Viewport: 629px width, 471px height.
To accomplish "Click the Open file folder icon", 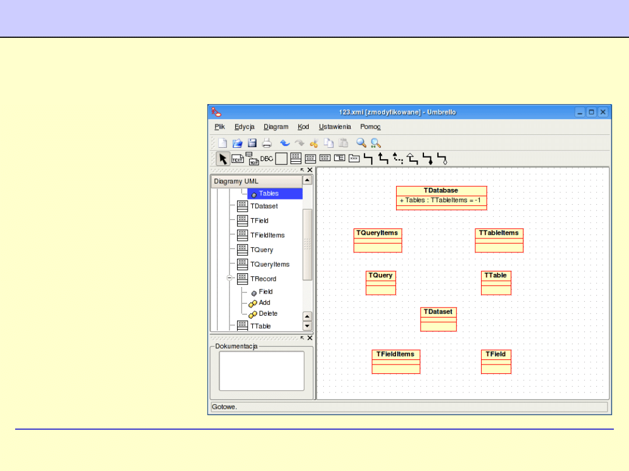I will 238,143.
